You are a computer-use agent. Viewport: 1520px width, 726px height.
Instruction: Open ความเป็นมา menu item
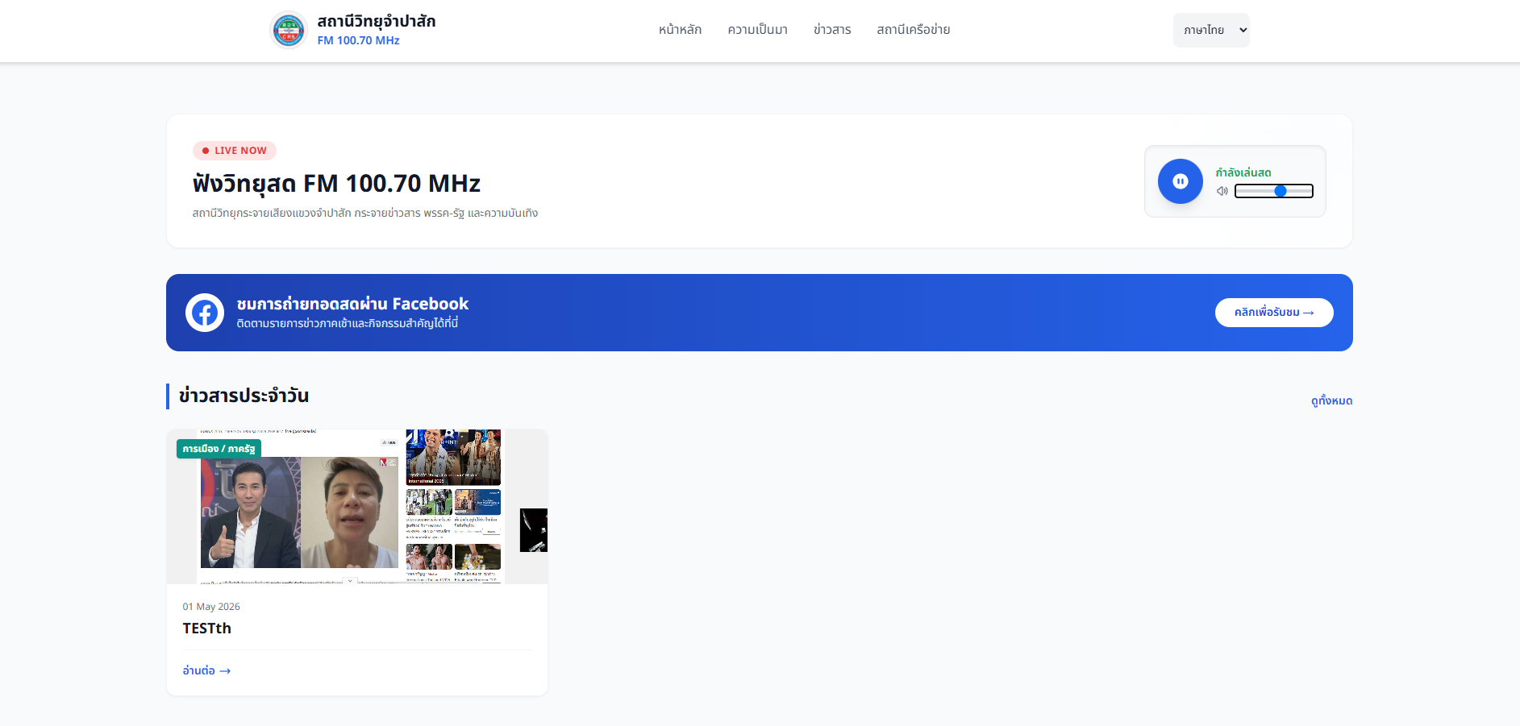[x=757, y=30]
